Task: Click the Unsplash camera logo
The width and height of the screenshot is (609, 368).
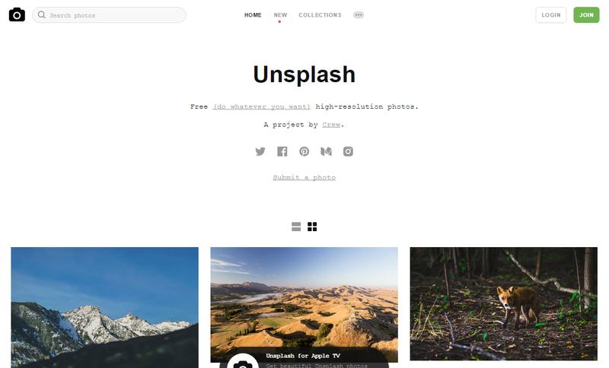Action: (x=17, y=14)
